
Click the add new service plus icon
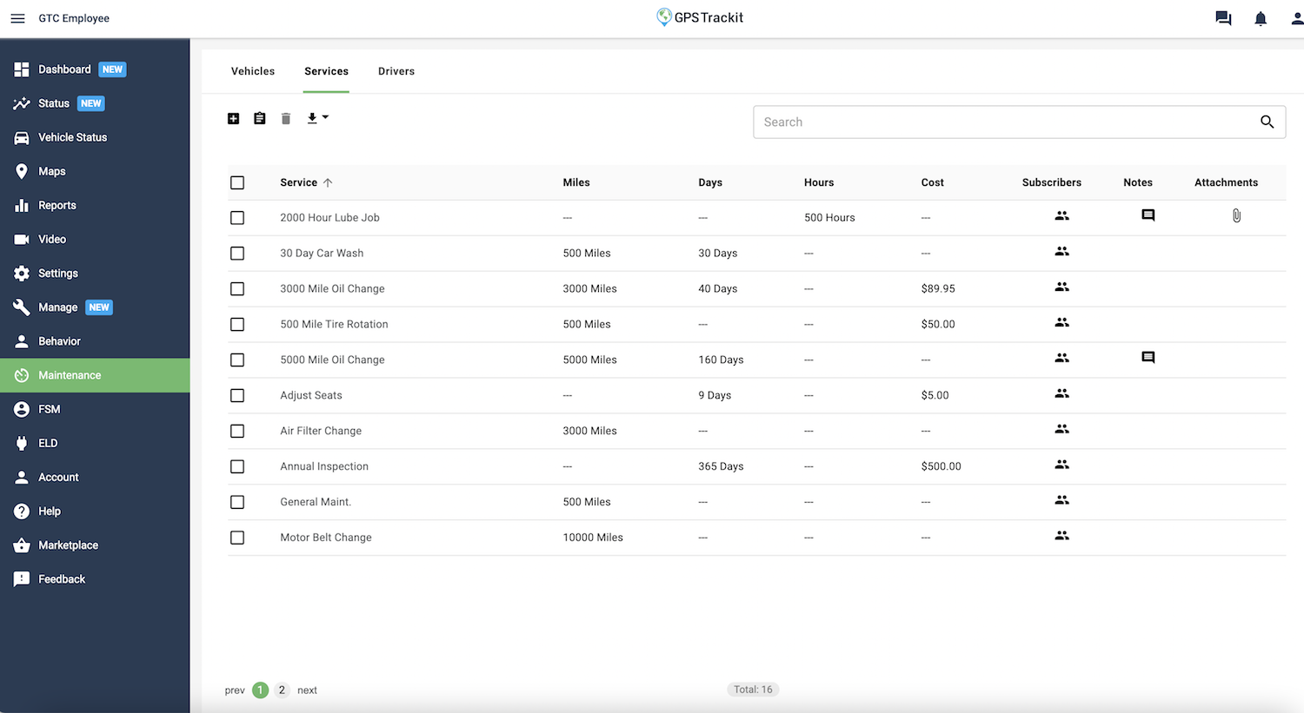point(233,118)
